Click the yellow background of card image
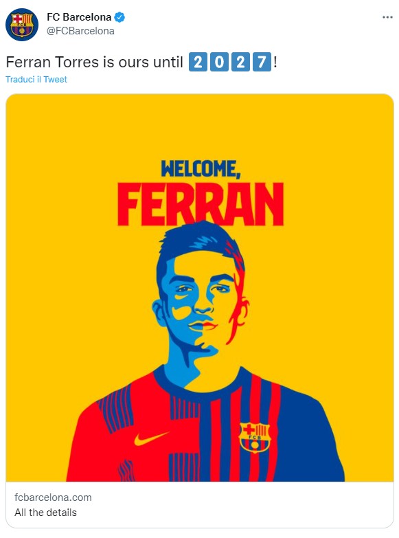The width and height of the screenshot is (399, 538). click(x=69, y=240)
